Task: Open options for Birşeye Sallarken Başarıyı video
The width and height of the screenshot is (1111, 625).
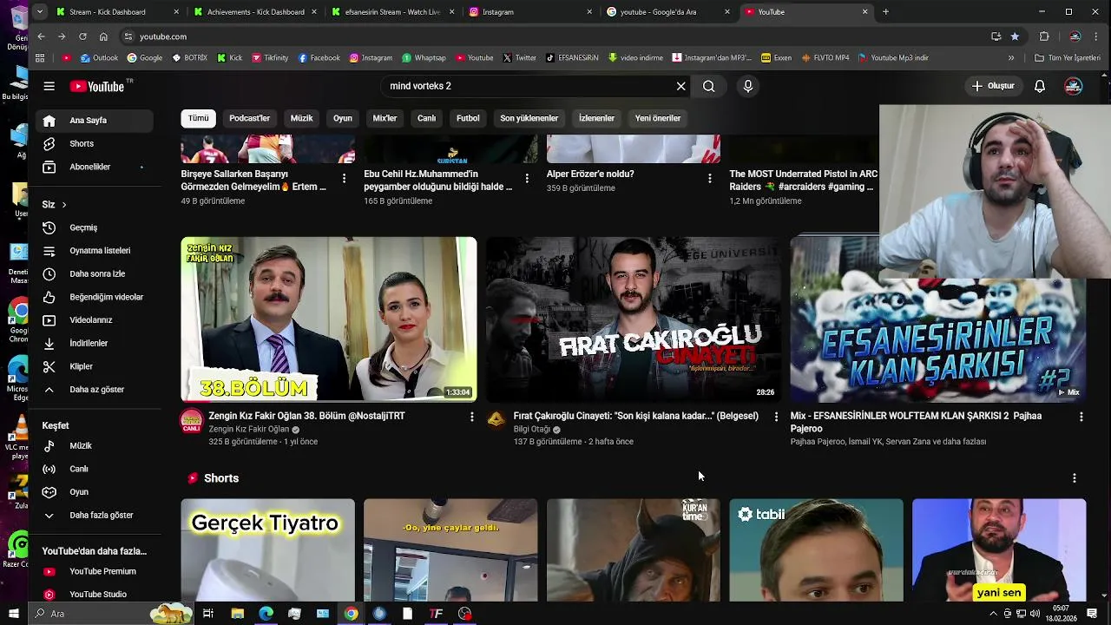Action: click(345, 178)
